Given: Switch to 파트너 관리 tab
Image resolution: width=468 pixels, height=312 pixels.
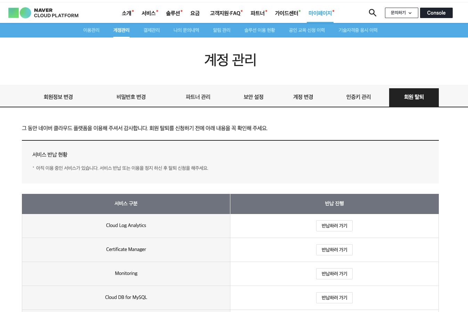Looking at the screenshot, I should point(198,97).
